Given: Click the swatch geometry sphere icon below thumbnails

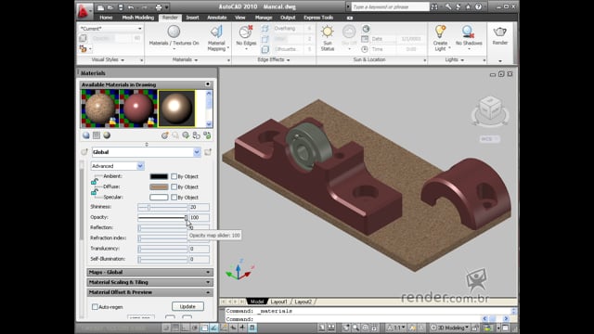Looking at the screenshot, I should pos(86,135).
